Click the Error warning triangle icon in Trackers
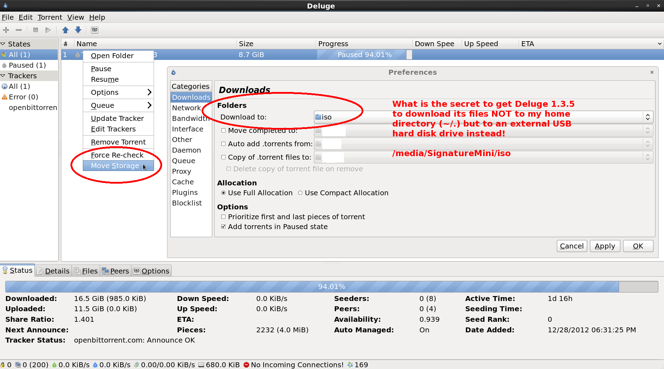Image resolution: width=664 pixels, height=369 pixels. (5, 97)
